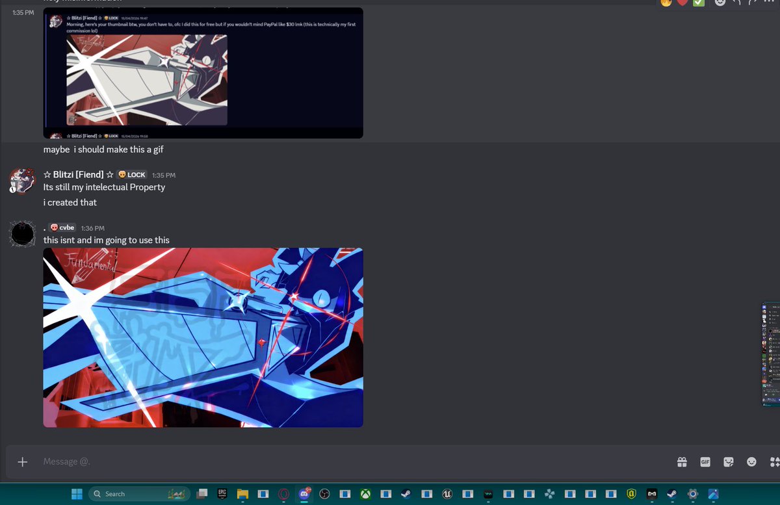The width and height of the screenshot is (780, 505).
Task: Click message "i created that"
Action: click(x=70, y=203)
